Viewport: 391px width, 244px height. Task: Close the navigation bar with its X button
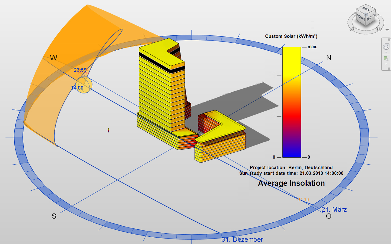[x=389, y=40]
